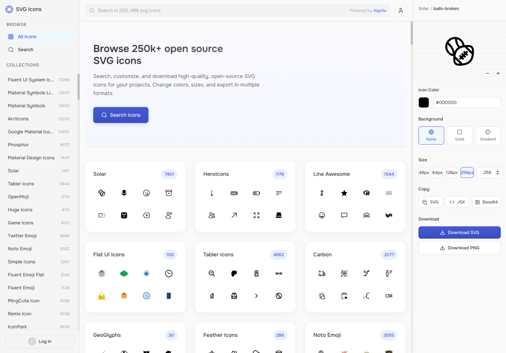
Task: Open the Material Design Icons collection in the sidebar
Action: tap(39, 158)
